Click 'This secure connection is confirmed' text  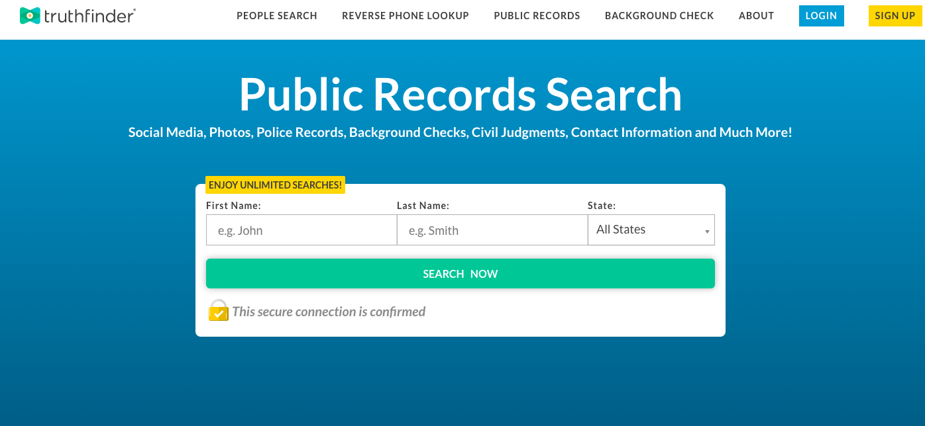[329, 312]
